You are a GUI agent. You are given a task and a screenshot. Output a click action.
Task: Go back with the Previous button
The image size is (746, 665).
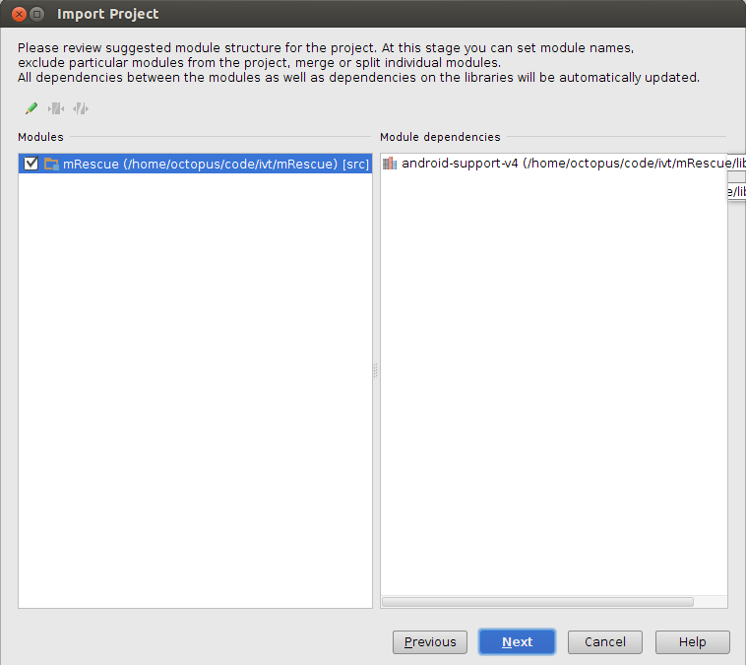430,642
